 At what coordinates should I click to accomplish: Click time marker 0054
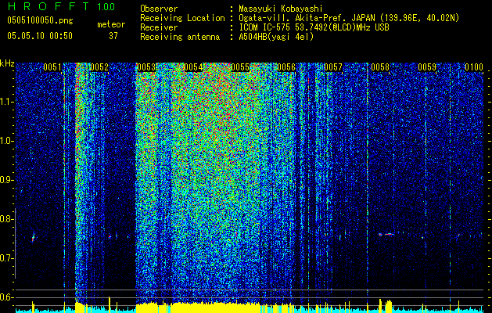point(193,67)
